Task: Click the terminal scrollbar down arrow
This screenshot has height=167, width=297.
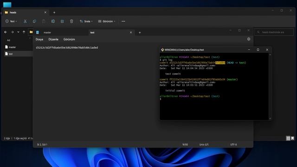Action: pyautogui.click(x=270, y=119)
